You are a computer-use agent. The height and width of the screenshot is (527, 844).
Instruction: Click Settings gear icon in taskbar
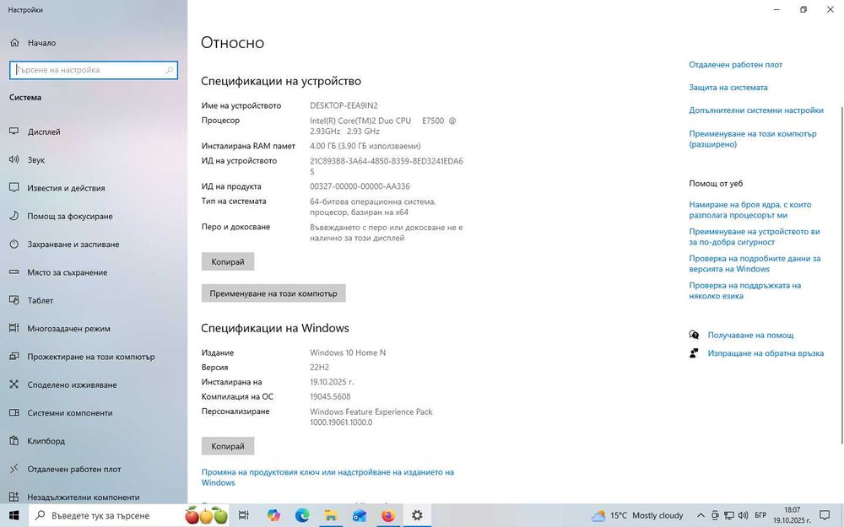point(417,515)
